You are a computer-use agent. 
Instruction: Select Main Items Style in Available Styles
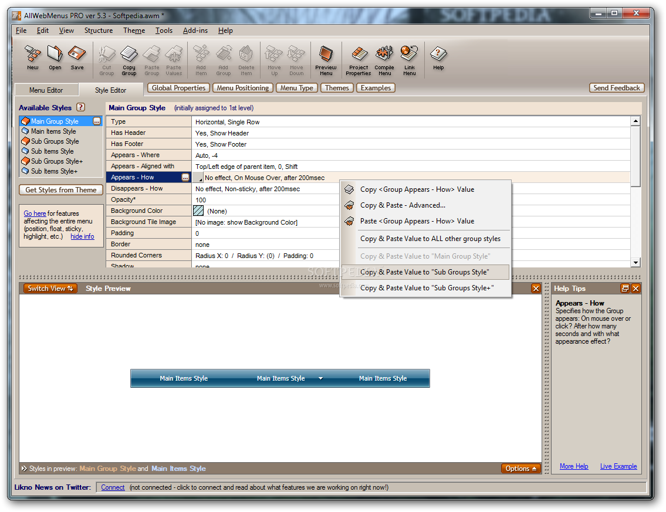pyautogui.click(x=53, y=131)
